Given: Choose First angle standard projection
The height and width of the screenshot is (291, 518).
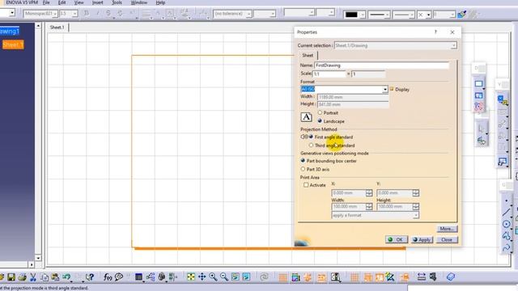Looking at the screenshot, I should point(311,137).
